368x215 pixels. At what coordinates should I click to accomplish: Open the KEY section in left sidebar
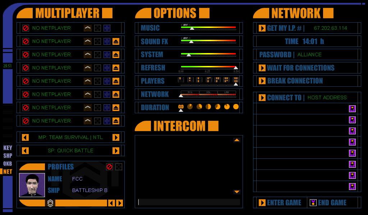pos(8,148)
